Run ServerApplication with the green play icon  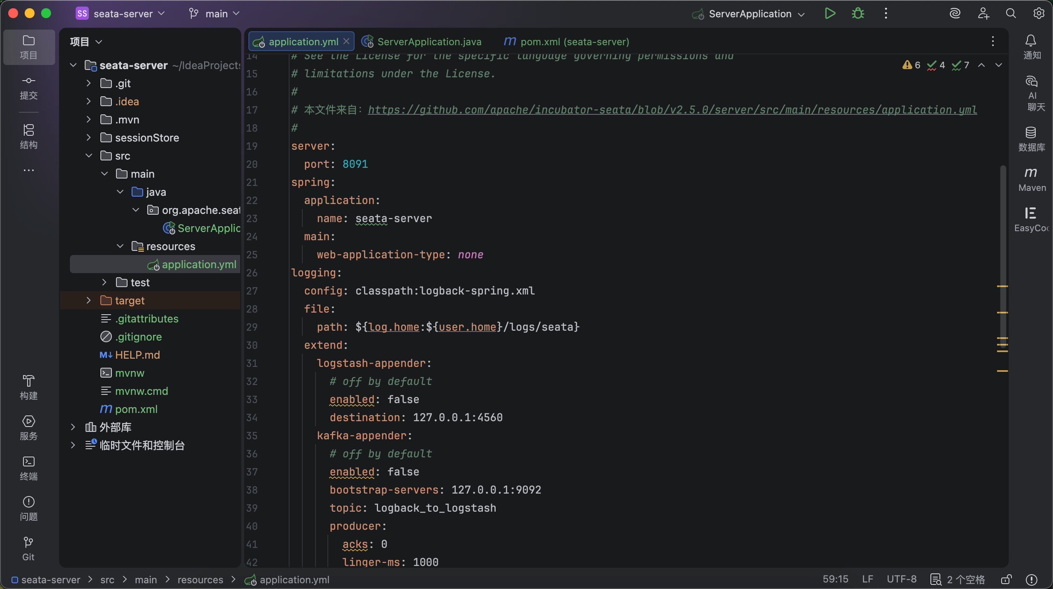coord(830,14)
